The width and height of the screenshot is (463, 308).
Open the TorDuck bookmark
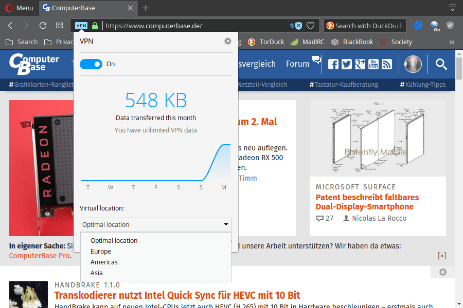click(266, 42)
